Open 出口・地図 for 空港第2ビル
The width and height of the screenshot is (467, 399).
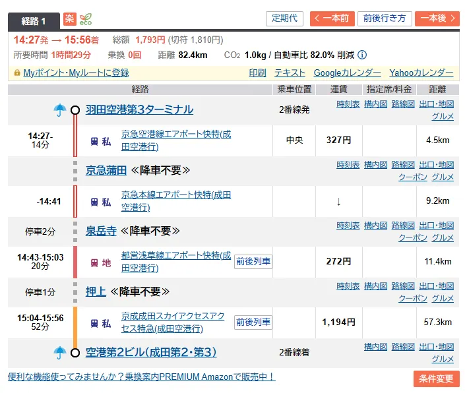(437, 347)
